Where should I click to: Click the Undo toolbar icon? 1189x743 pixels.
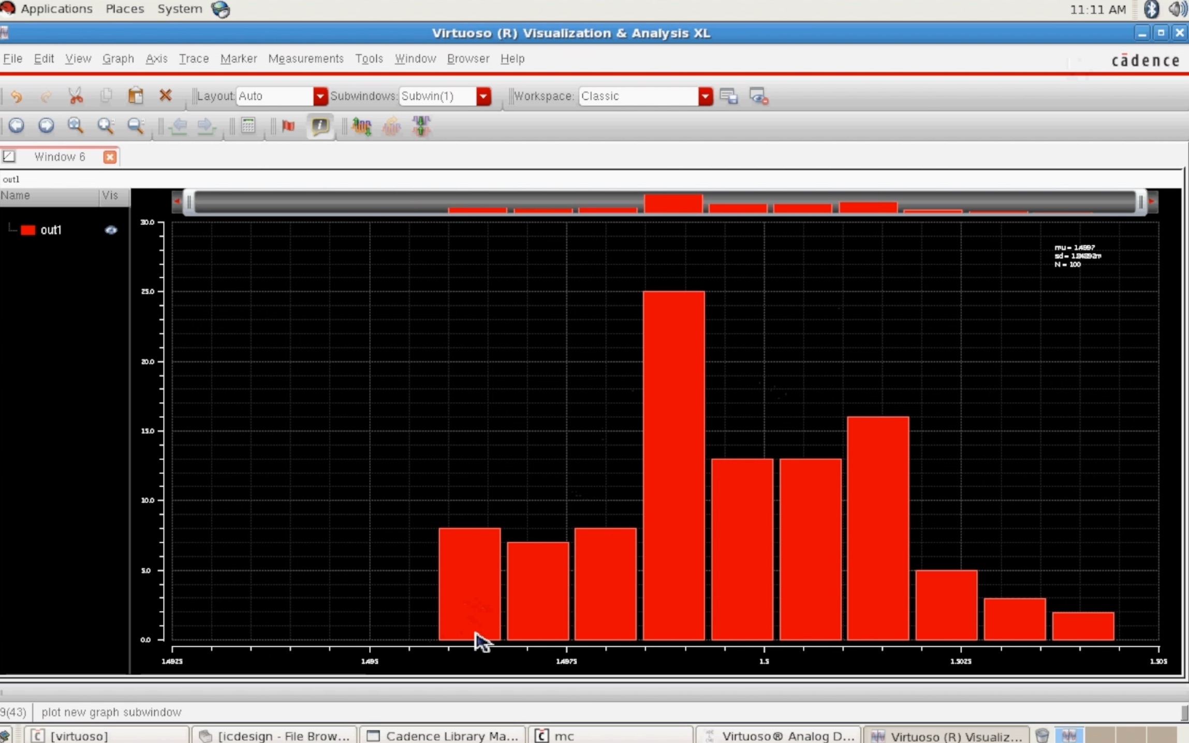[x=16, y=96]
